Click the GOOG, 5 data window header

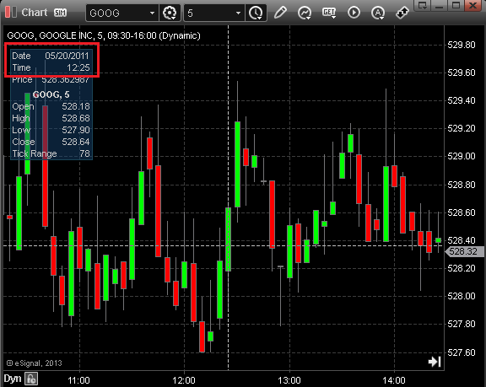[51, 94]
